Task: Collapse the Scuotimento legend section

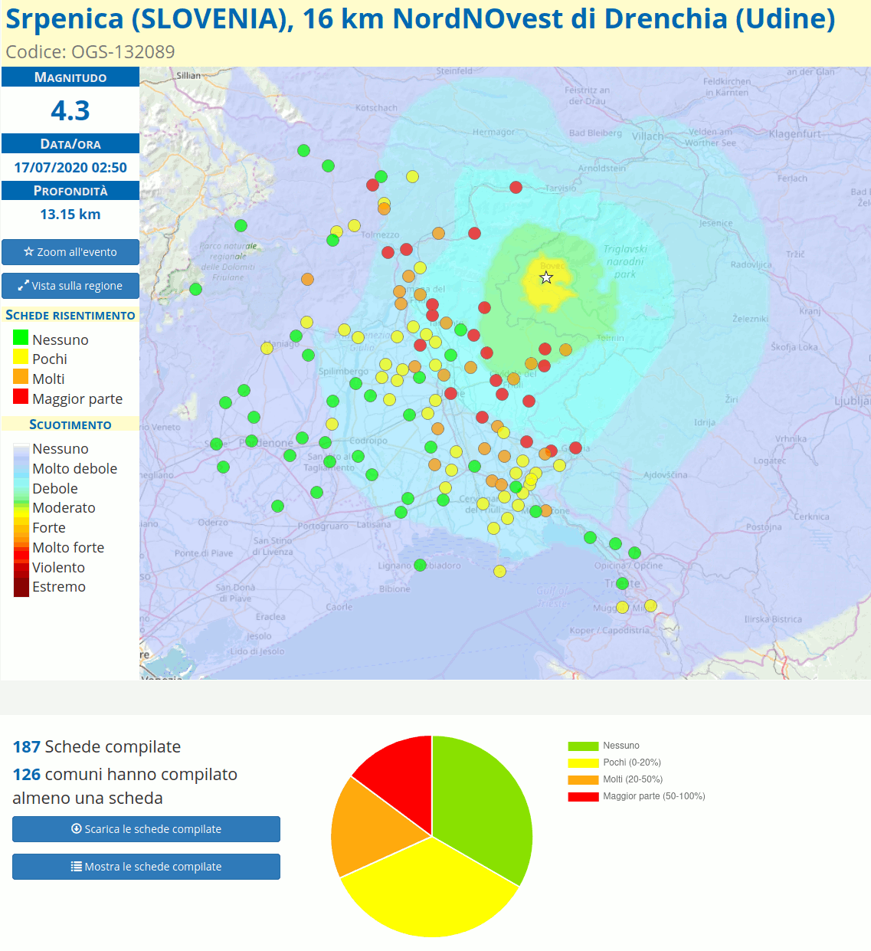Action: click(70, 424)
